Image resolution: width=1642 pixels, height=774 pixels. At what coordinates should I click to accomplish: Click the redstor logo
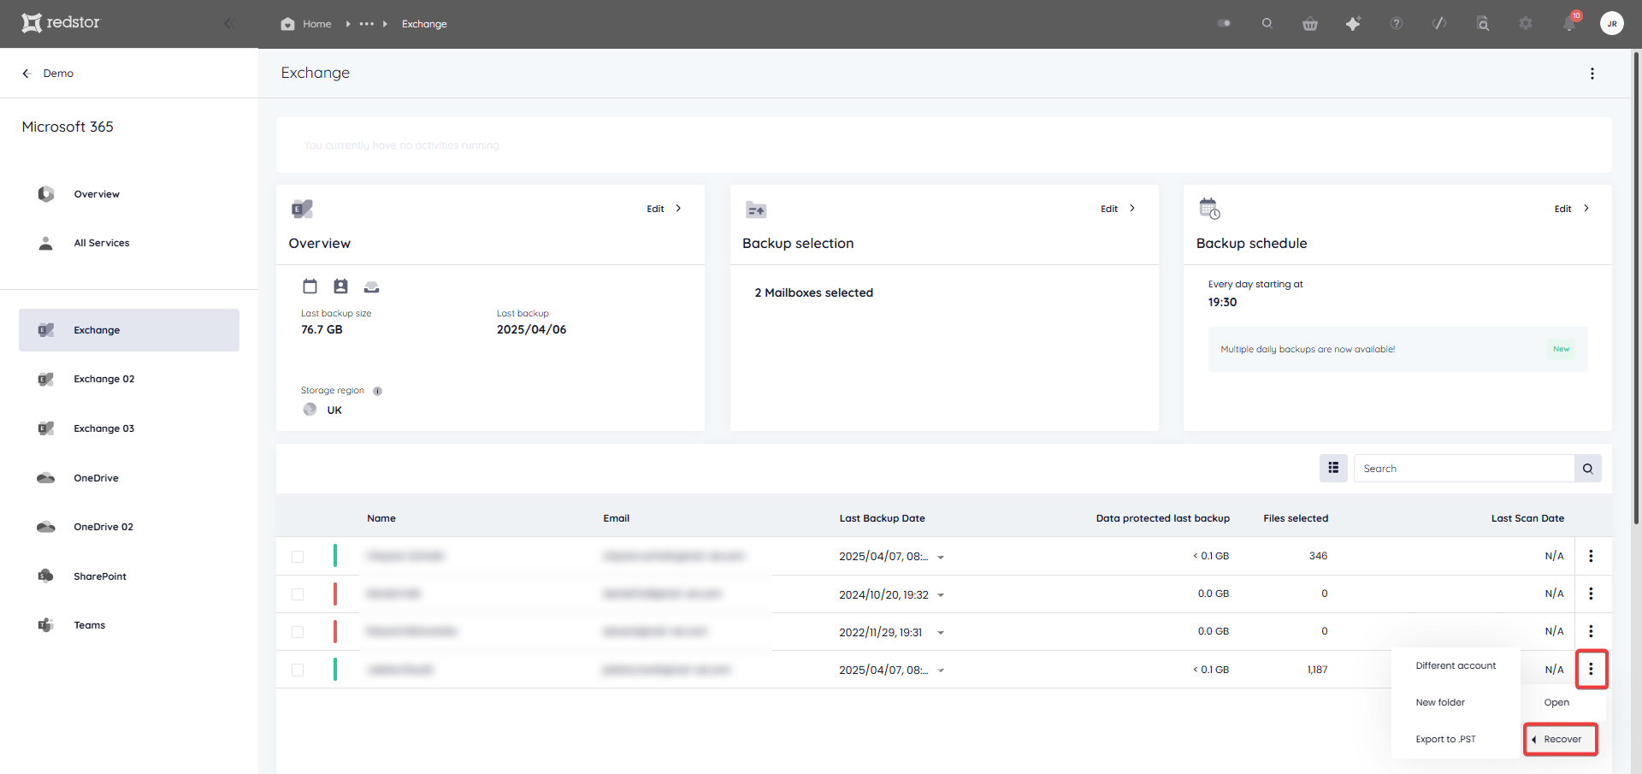(61, 22)
